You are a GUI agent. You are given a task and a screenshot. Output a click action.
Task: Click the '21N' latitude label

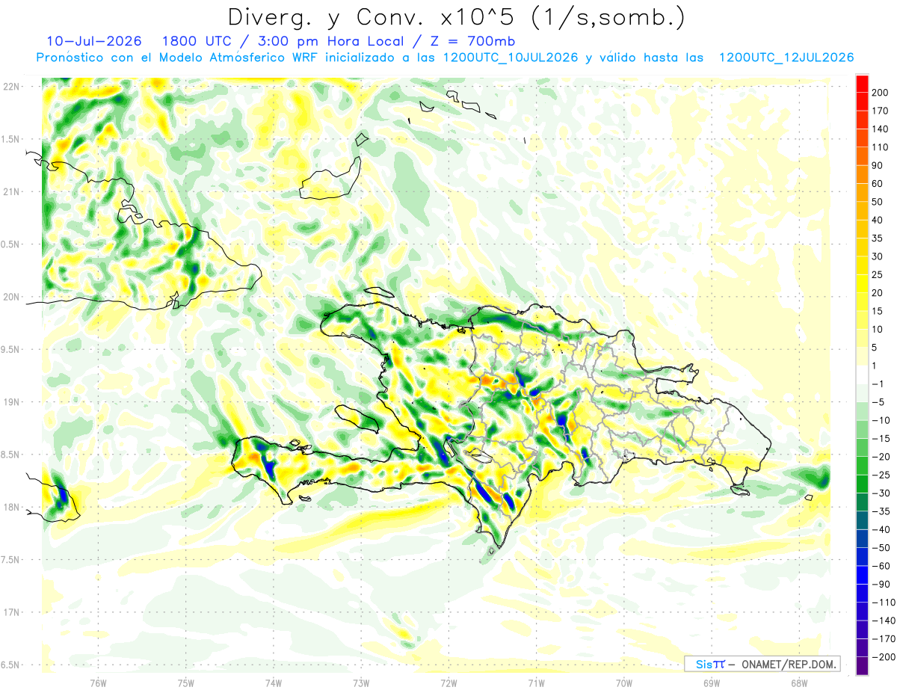click(10, 191)
